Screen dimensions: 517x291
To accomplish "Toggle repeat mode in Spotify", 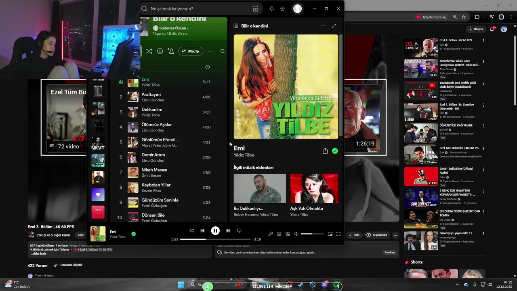I will point(239,231).
